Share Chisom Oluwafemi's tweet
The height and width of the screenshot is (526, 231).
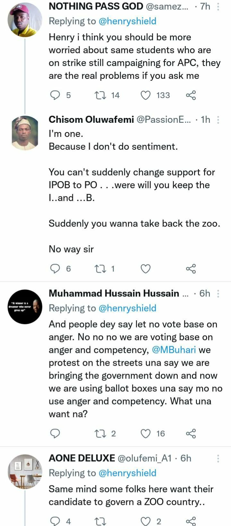[191, 269]
